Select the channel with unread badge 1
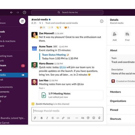135x135 pixels. [x=14, y=65]
